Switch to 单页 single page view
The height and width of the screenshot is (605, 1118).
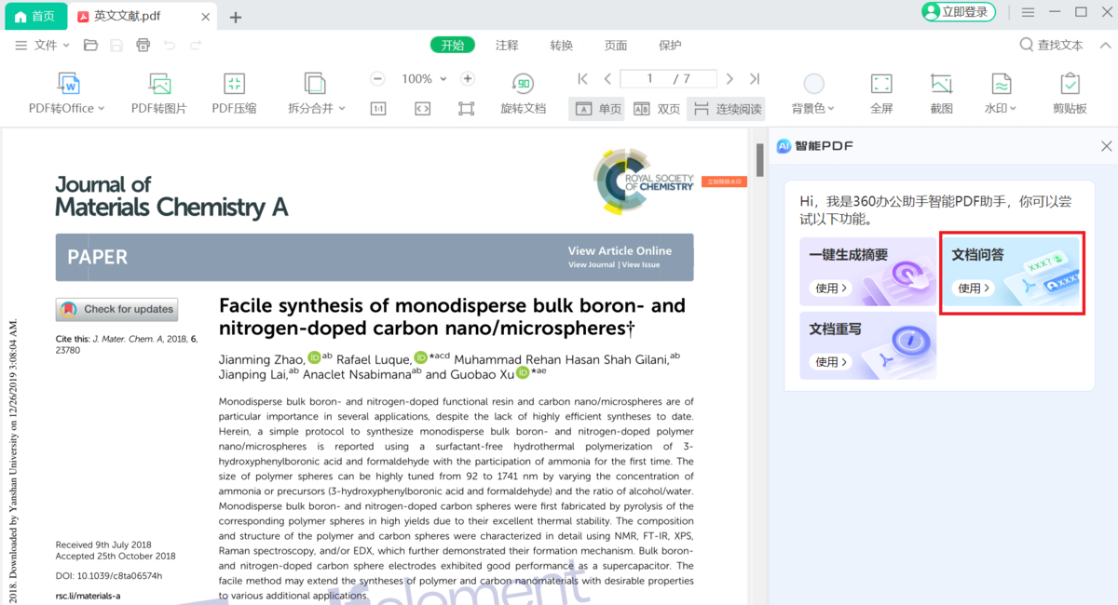point(597,109)
